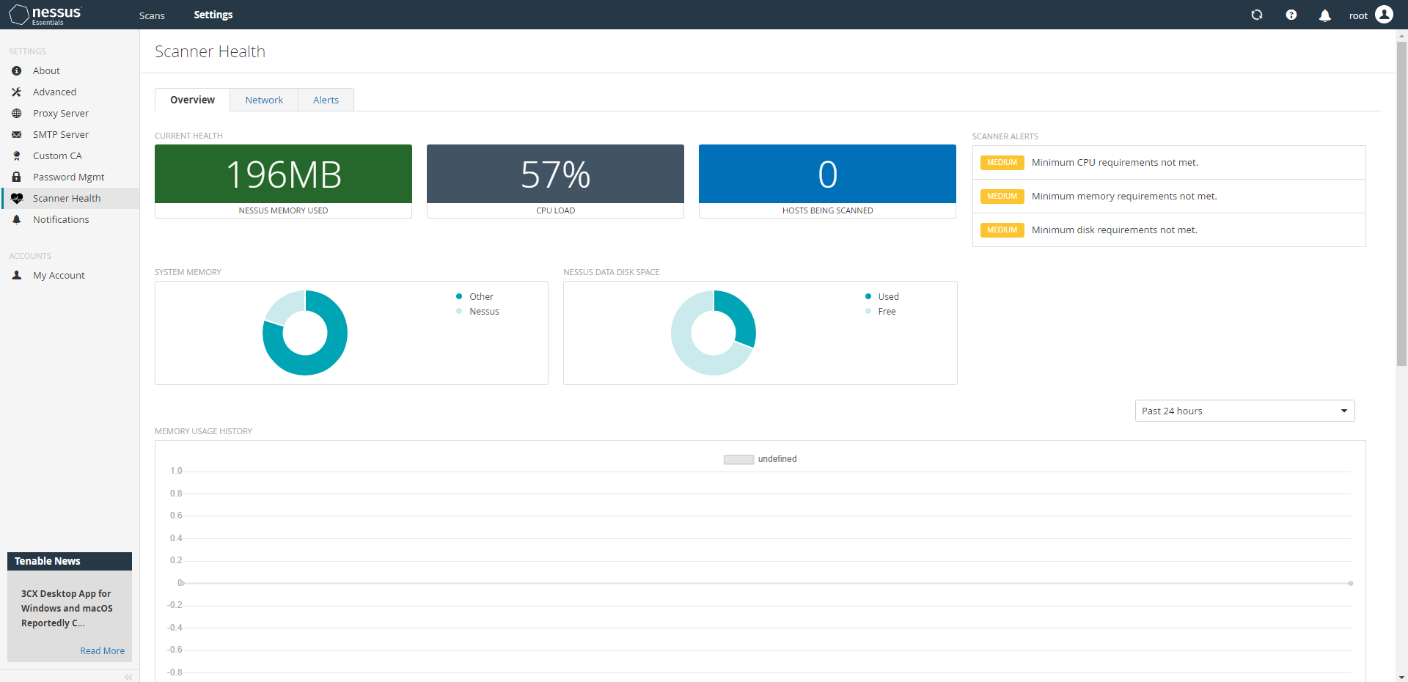
Task: Click the refresh icon in the top bar
Action: coord(1257,15)
